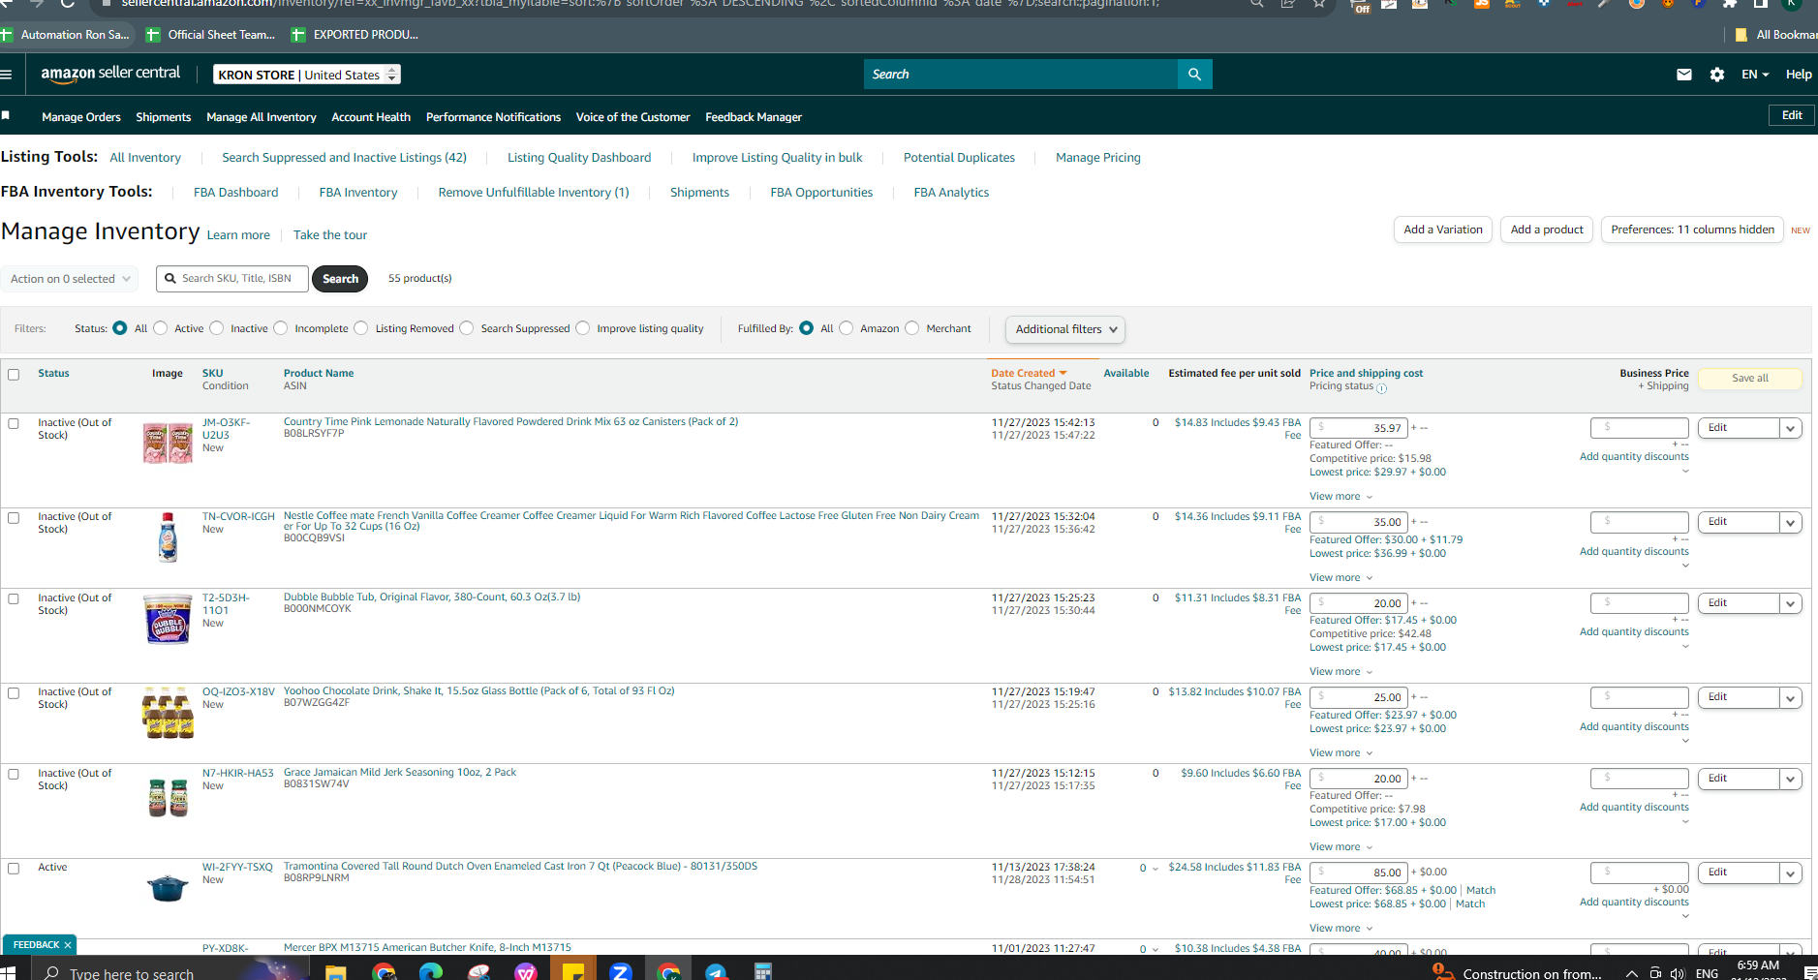Open FBA Dashboard link
The height and width of the screenshot is (980, 1818).
click(235, 192)
